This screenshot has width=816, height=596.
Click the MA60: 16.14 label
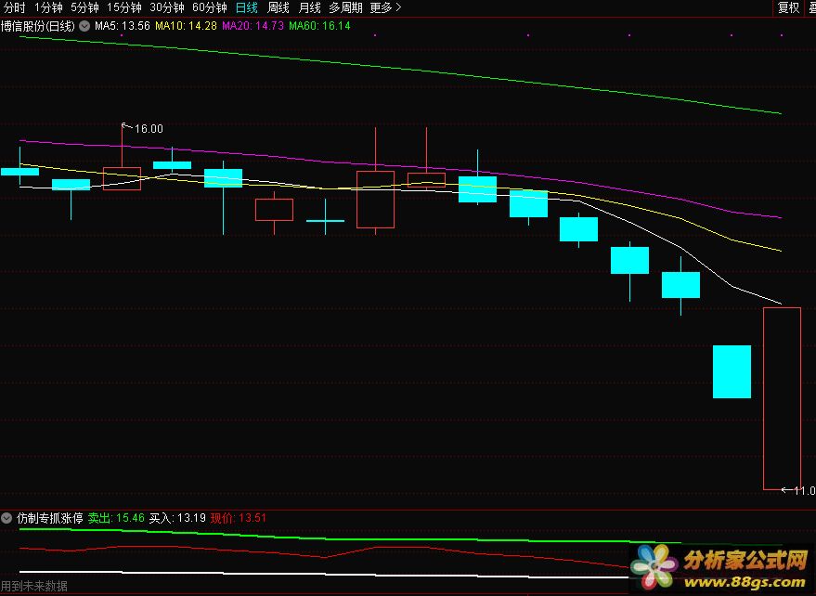tap(319, 26)
